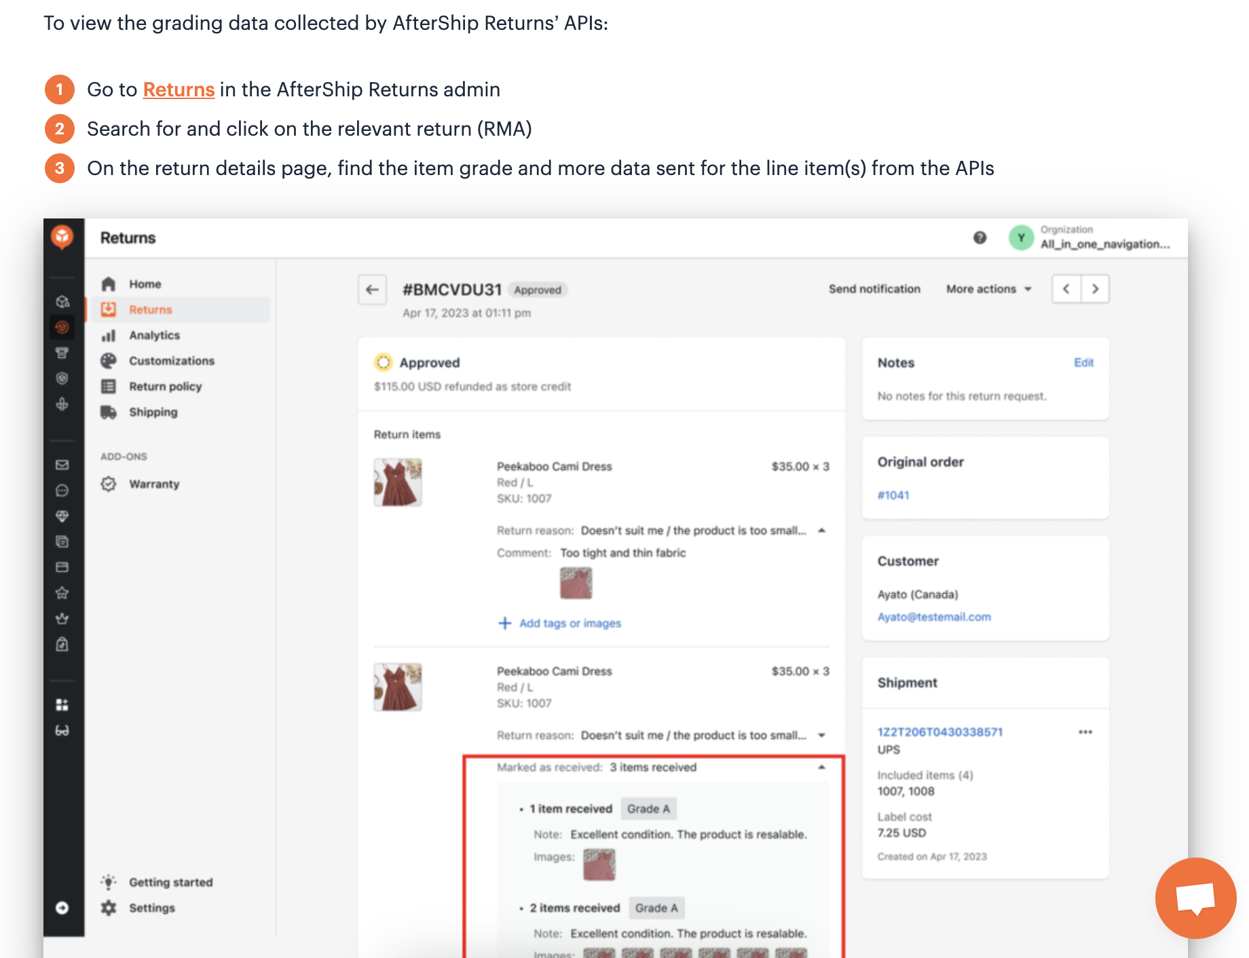Click the "$115.00 USD refunded as store credit" text
The width and height of the screenshot is (1249, 958).
tap(472, 387)
